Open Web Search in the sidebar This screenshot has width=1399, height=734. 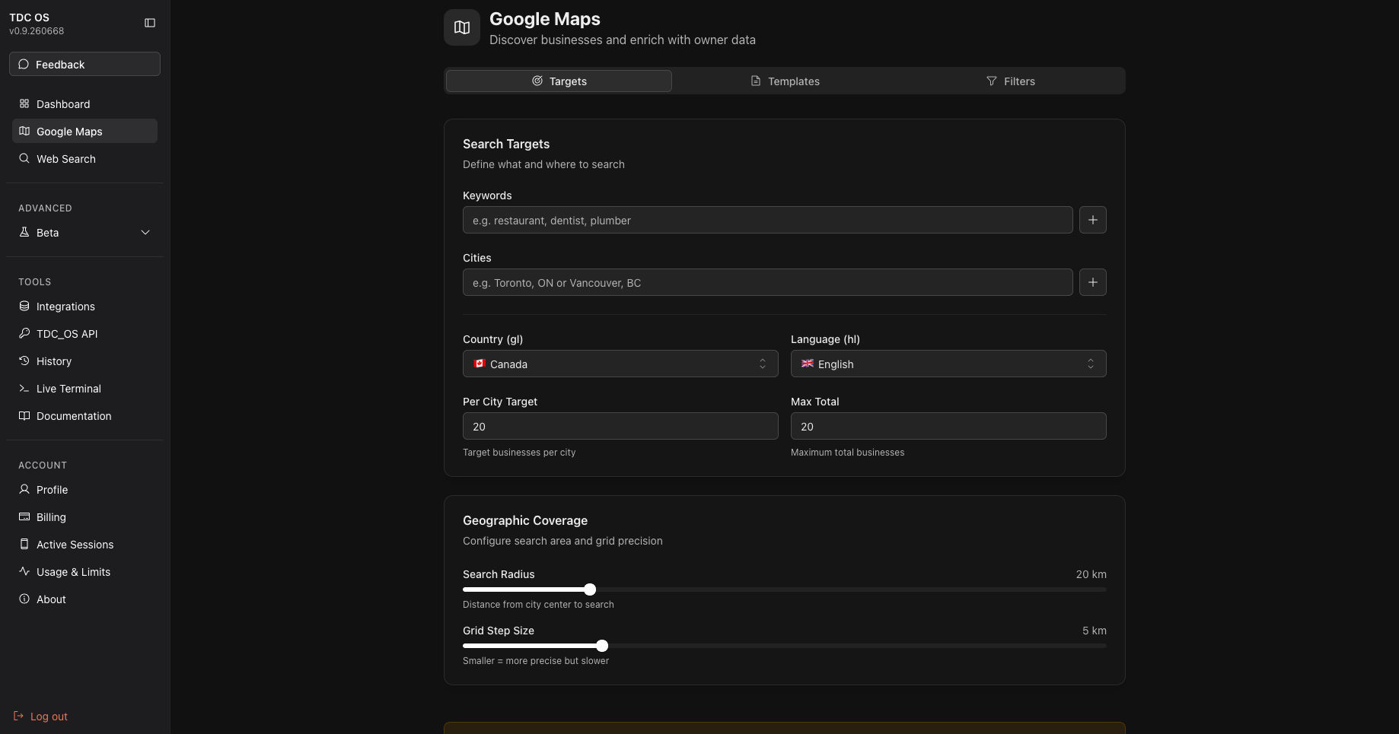(84, 159)
